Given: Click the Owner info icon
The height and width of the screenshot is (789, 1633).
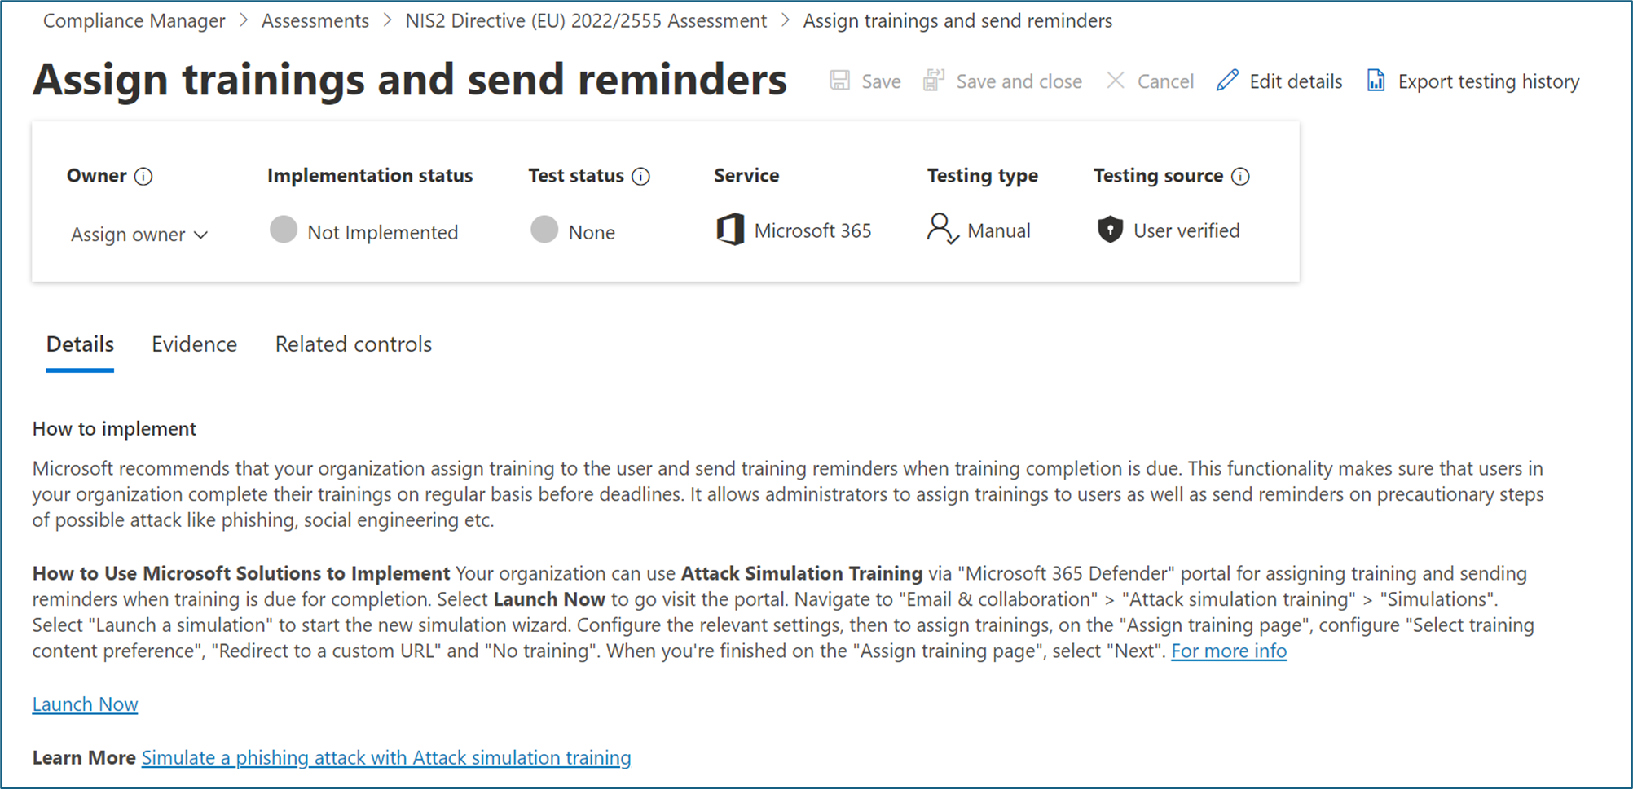Looking at the screenshot, I should pos(143,177).
